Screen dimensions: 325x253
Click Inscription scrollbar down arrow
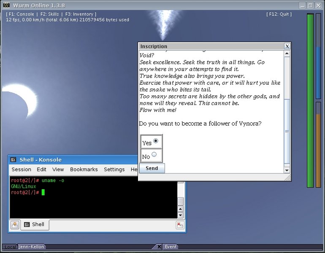(x=287, y=170)
